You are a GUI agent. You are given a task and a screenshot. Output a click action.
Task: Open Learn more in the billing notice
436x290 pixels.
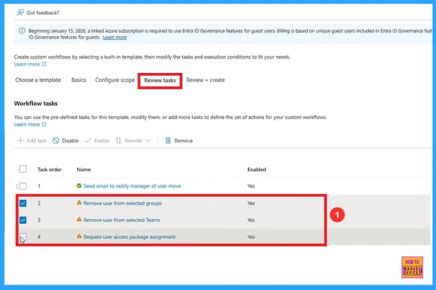114,37
